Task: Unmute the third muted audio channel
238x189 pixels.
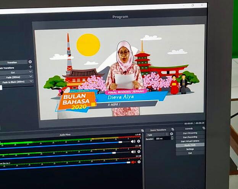Action: tap(133, 162)
